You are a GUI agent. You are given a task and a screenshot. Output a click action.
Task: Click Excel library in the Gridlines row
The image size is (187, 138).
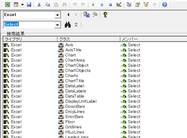click(16, 127)
